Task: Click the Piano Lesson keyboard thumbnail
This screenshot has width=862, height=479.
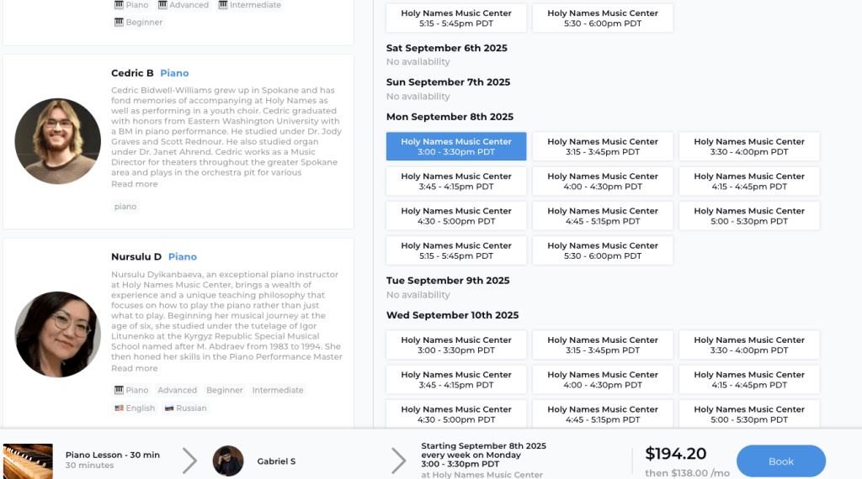Action: coord(29,461)
